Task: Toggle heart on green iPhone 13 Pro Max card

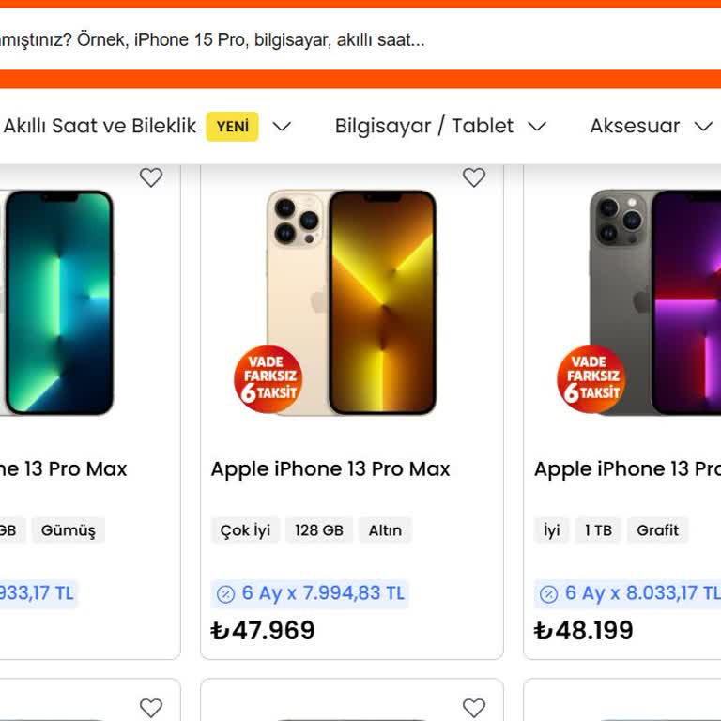Action: pos(151,177)
